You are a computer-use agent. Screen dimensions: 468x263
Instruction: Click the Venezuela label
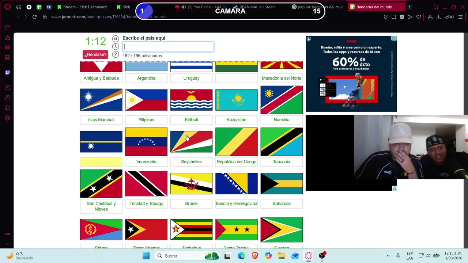pyautogui.click(x=146, y=161)
